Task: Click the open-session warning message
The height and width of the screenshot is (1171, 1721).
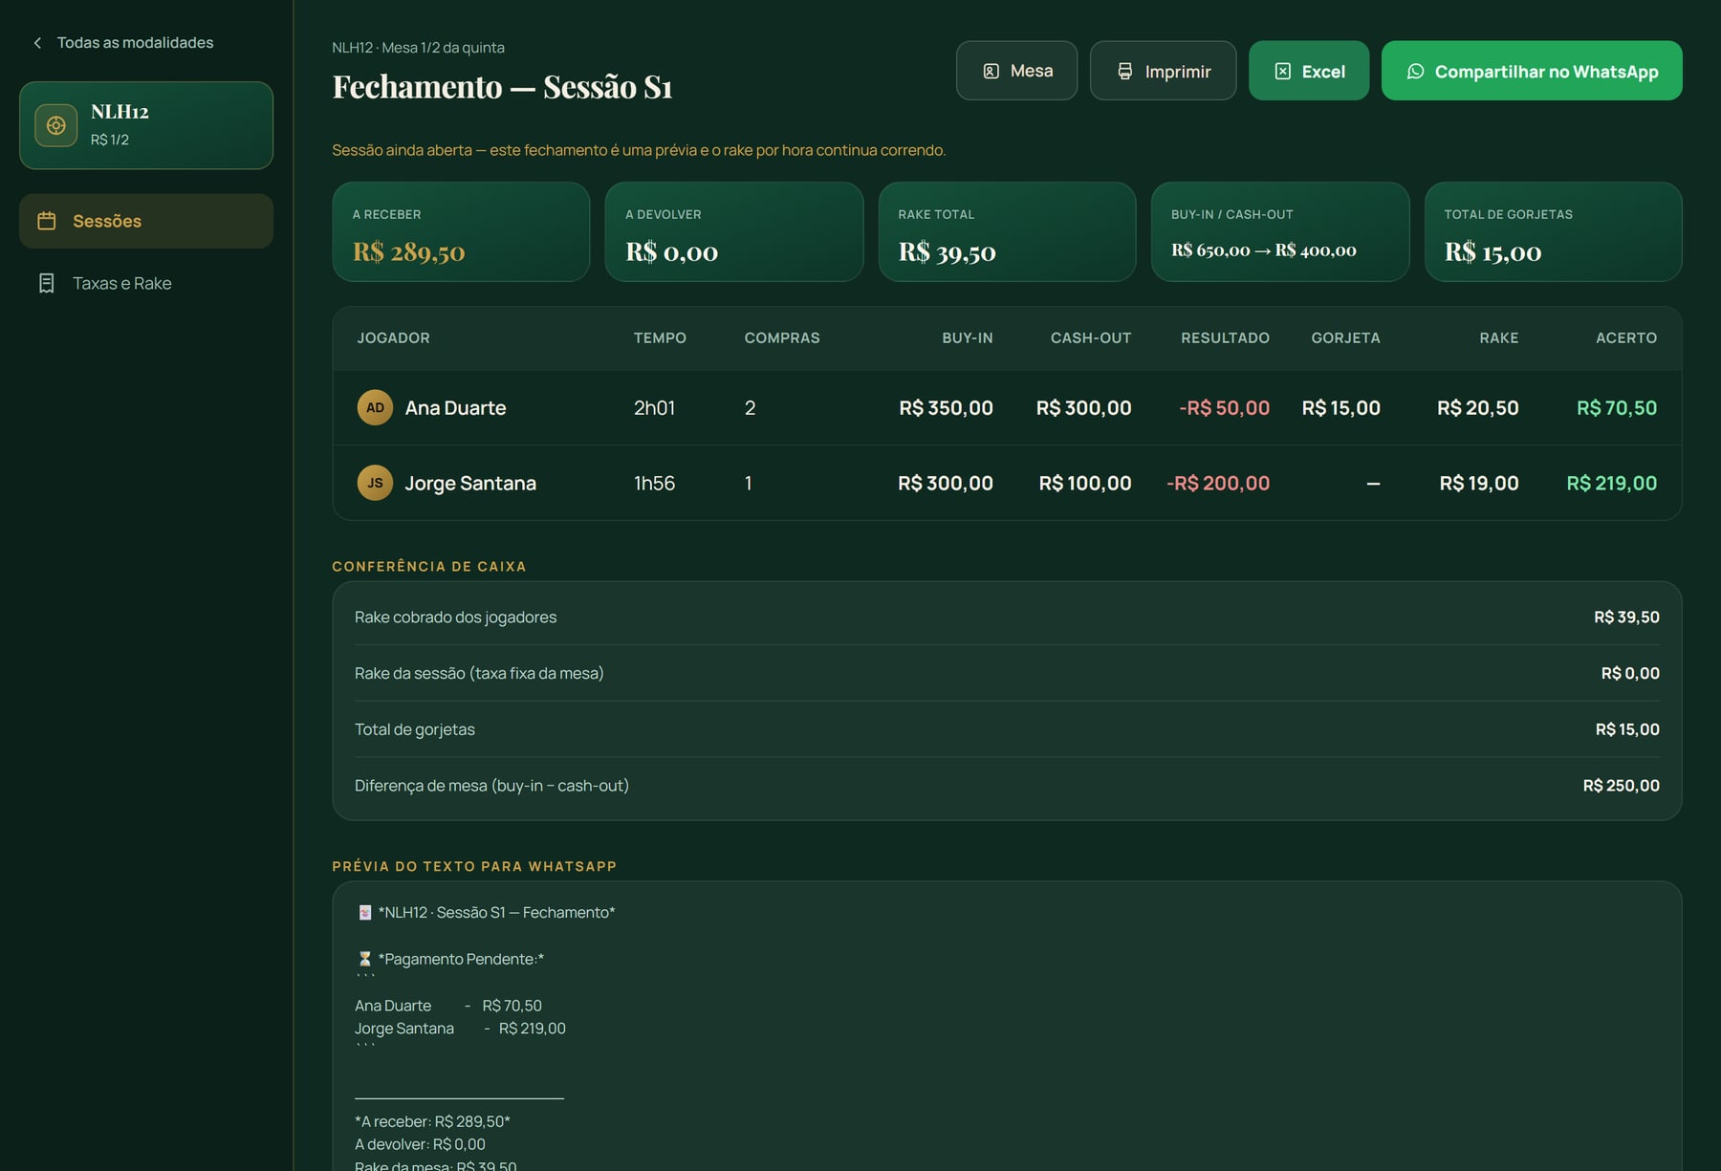Action: (x=639, y=150)
